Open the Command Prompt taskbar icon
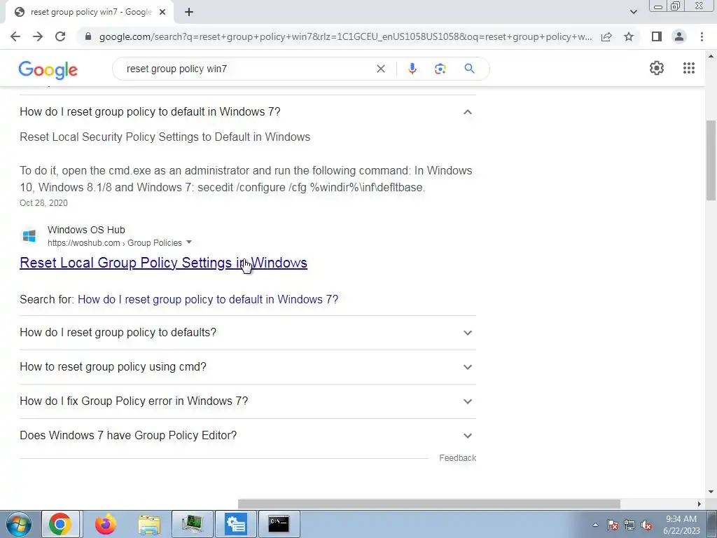 [279, 524]
